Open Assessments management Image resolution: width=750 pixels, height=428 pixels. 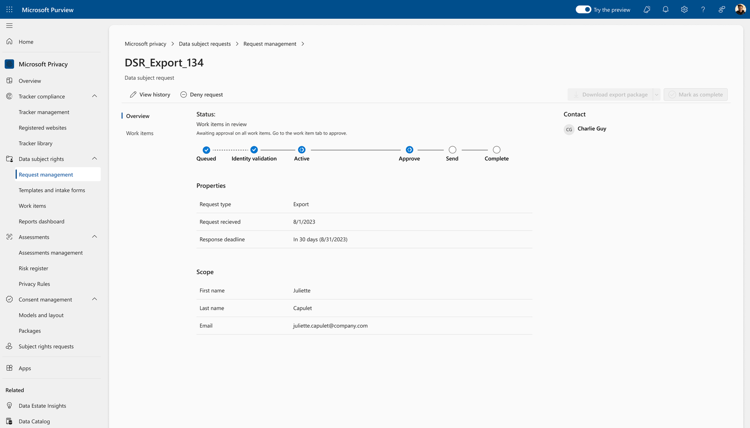[x=51, y=253]
